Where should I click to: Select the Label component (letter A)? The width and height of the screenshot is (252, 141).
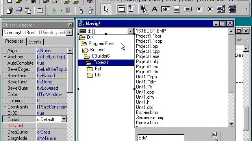pyautogui.click(x=154, y=9)
